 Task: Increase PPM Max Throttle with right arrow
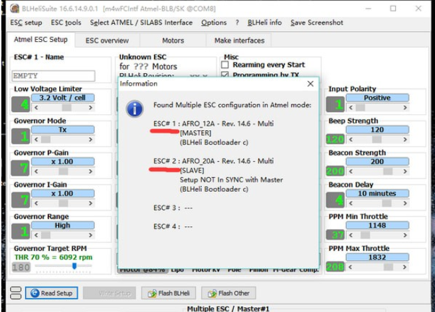pos(405,267)
